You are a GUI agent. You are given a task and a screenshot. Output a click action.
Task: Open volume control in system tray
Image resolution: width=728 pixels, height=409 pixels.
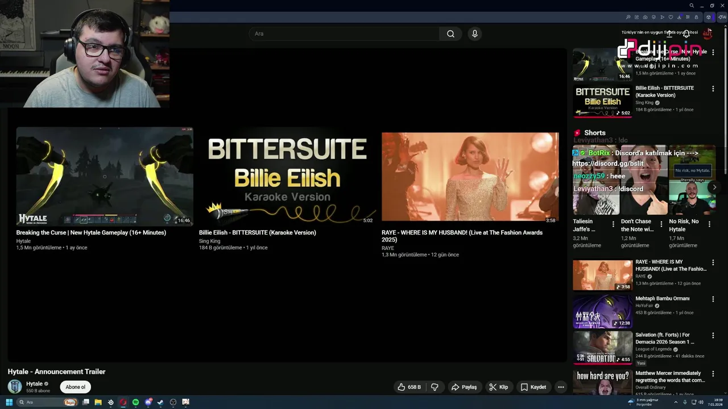(701, 402)
